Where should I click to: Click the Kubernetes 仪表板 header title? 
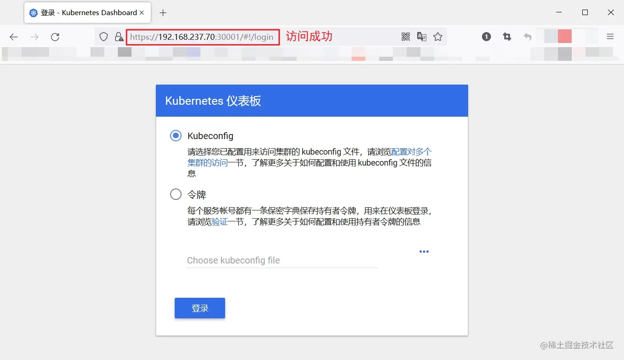(213, 101)
